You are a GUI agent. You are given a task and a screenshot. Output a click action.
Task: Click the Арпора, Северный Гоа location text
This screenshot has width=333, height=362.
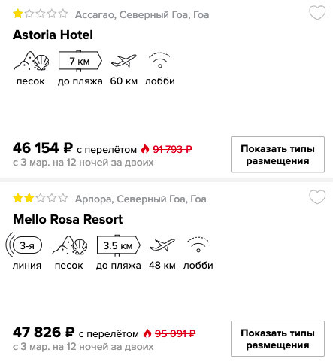click(x=141, y=199)
